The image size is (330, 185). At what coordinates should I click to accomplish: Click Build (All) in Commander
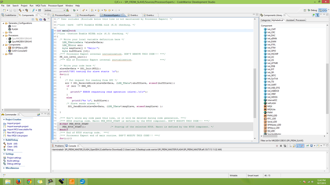coord(12,144)
